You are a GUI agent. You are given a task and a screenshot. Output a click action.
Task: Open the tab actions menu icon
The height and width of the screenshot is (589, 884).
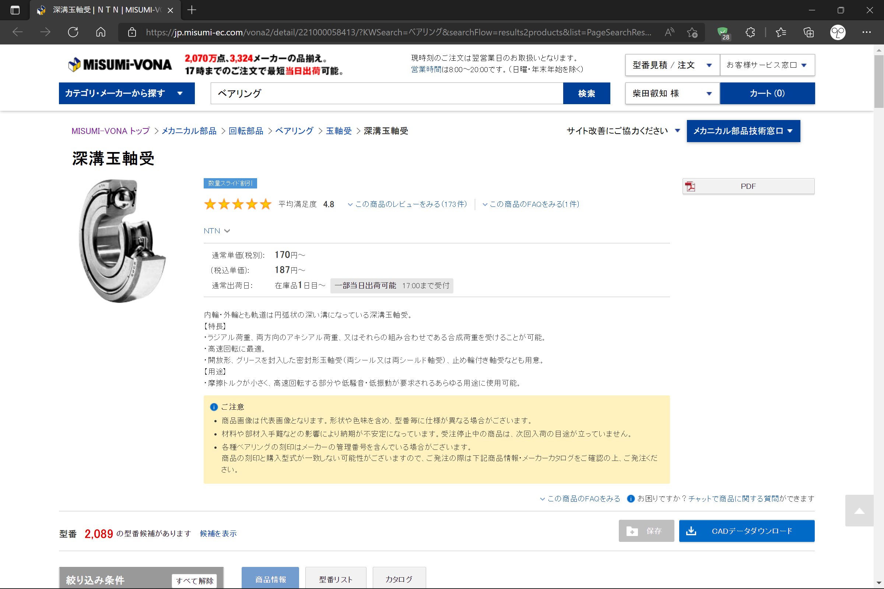tap(15, 10)
